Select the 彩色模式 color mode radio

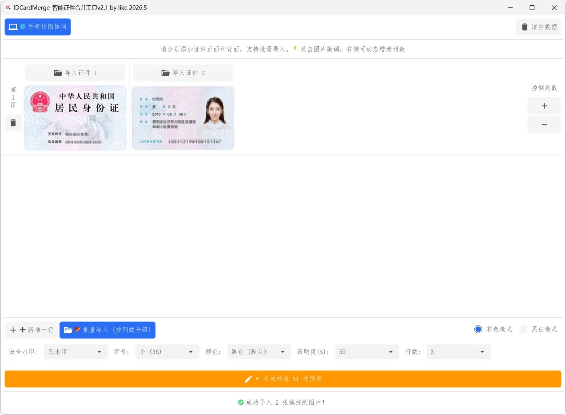pos(493,329)
